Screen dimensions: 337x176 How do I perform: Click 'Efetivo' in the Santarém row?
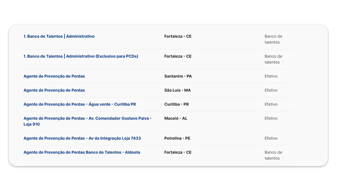point(271,76)
